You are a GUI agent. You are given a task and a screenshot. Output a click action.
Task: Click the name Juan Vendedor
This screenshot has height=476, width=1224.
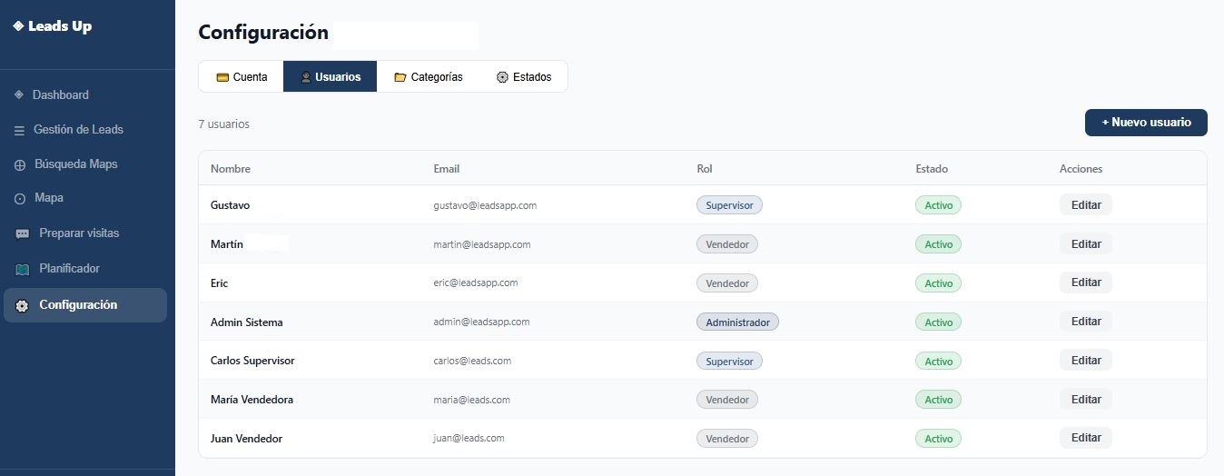tap(246, 439)
